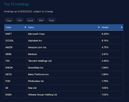Export holdings to Excel
Viewport: 129px width, 102px height.
30,21
